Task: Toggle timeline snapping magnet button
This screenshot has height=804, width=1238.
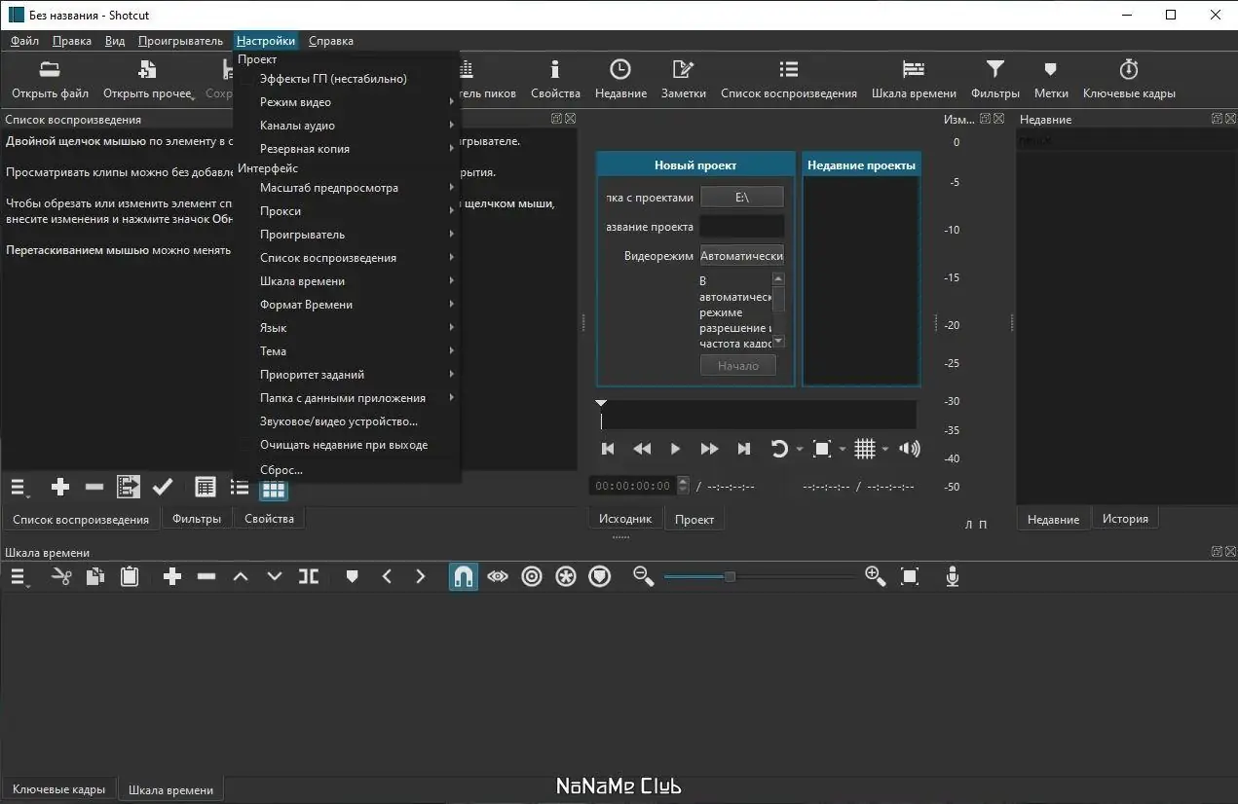Action: [464, 577]
